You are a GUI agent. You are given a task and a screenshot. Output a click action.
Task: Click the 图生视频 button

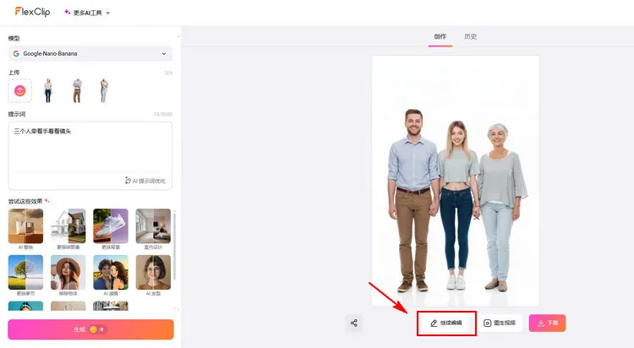coord(499,323)
